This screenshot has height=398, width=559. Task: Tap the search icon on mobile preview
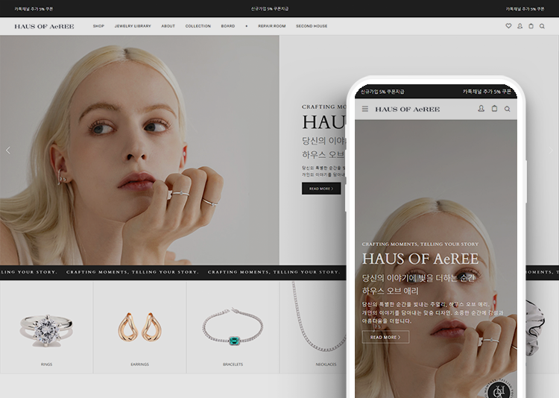coord(507,109)
